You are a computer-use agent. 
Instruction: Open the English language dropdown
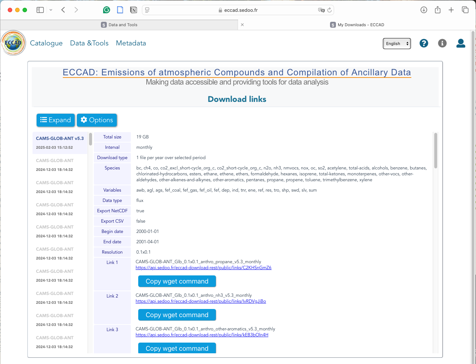pyautogui.click(x=397, y=44)
